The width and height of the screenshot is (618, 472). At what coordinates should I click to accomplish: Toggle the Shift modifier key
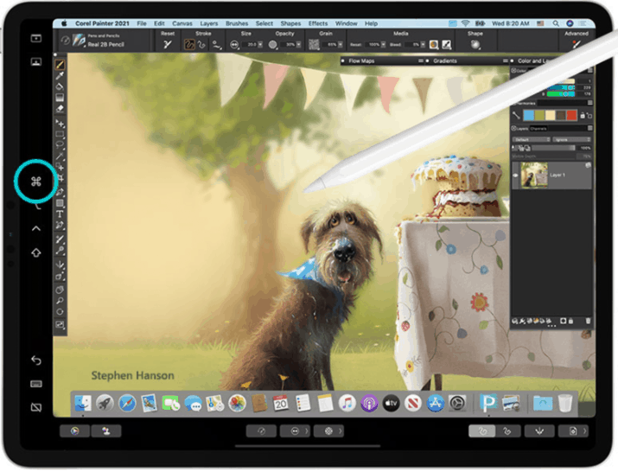tap(36, 252)
